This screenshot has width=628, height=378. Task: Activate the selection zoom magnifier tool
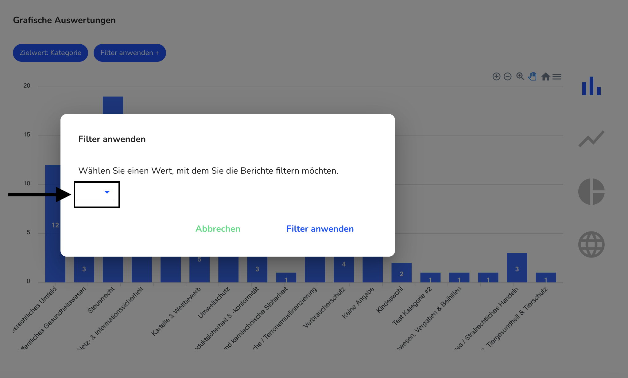point(520,77)
